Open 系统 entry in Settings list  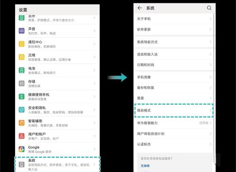pyautogui.click(x=57, y=164)
